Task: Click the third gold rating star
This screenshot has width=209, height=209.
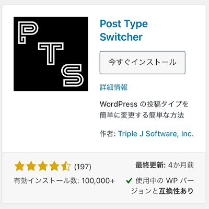Action: pos(43,166)
